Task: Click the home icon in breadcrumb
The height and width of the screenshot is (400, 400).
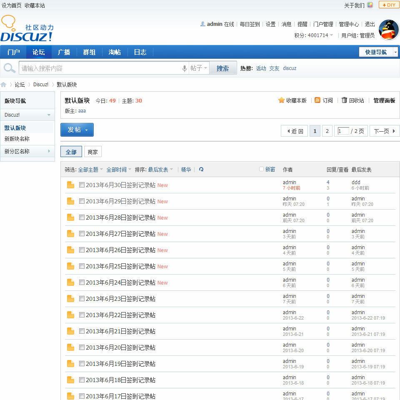Action: 4,85
